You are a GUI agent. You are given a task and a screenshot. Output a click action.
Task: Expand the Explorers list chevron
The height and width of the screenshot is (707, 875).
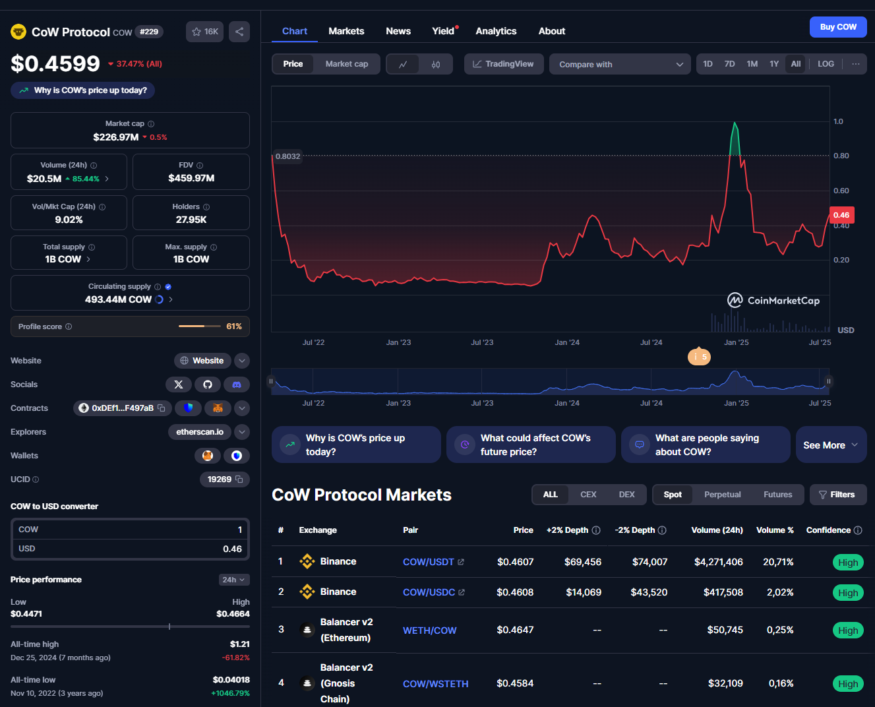click(x=242, y=432)
